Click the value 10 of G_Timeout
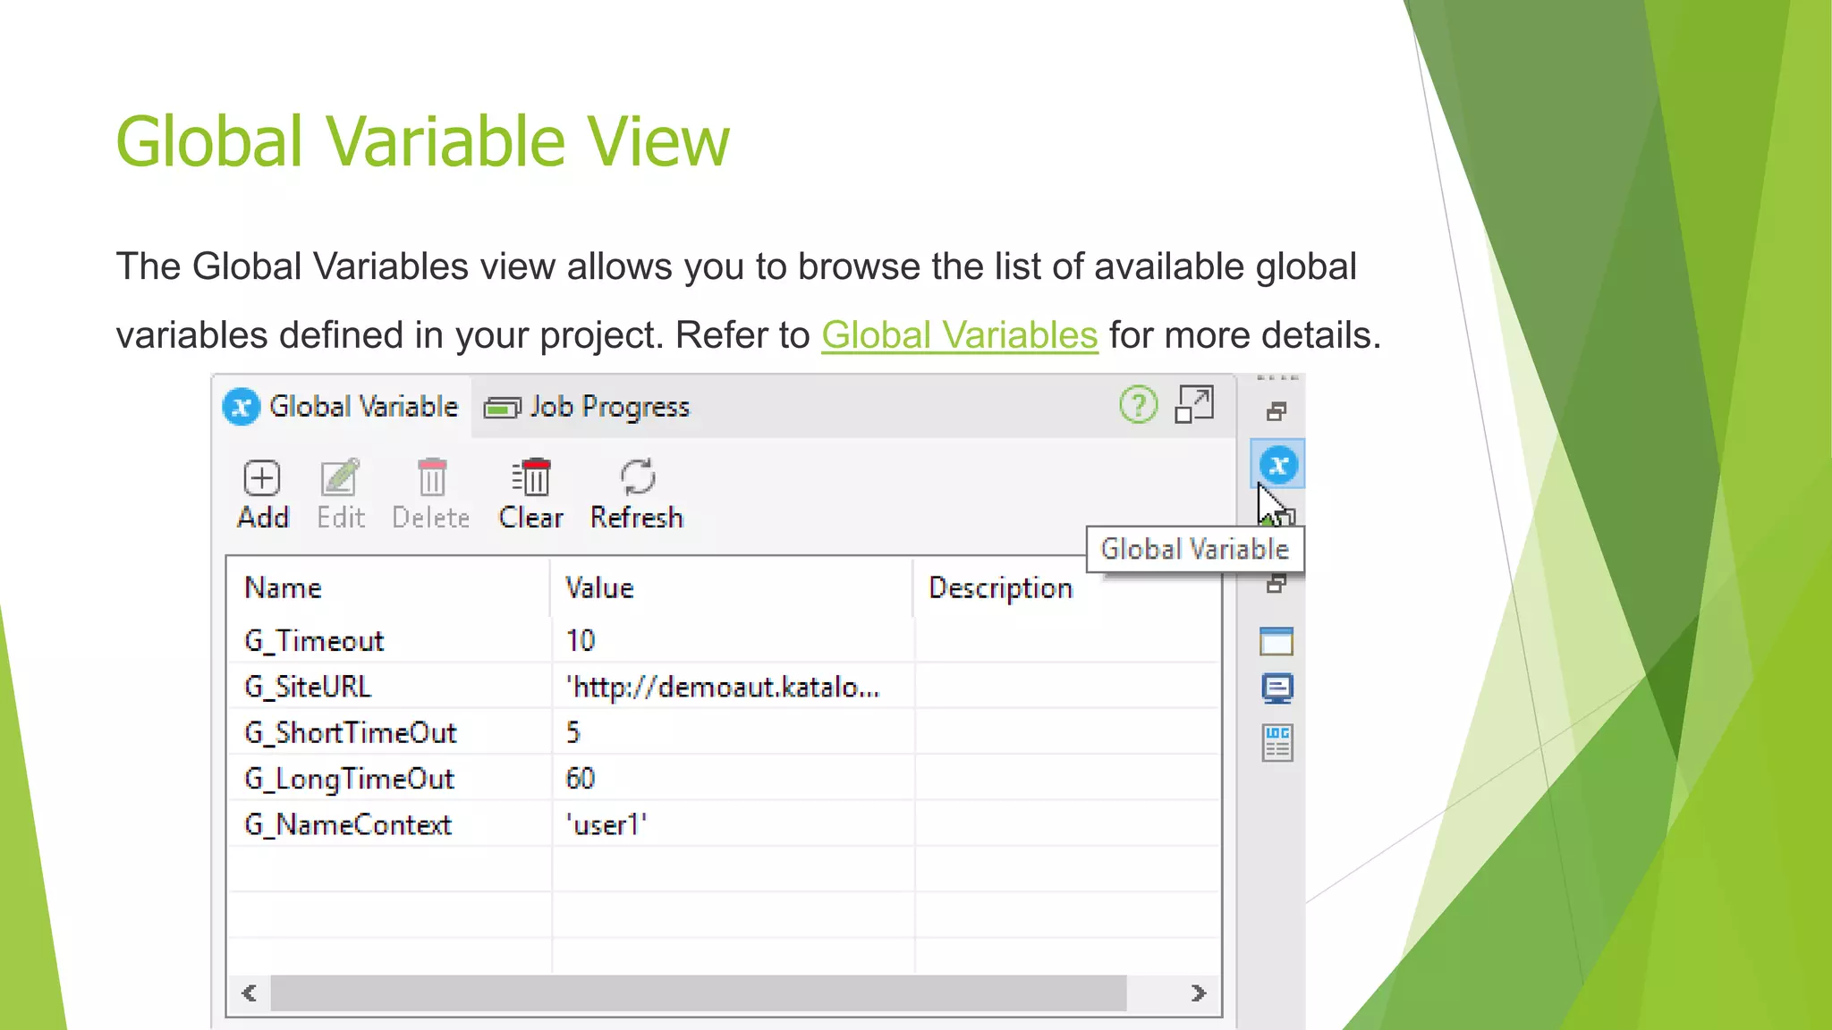Screen dimensions: 1832x1030 581,640
